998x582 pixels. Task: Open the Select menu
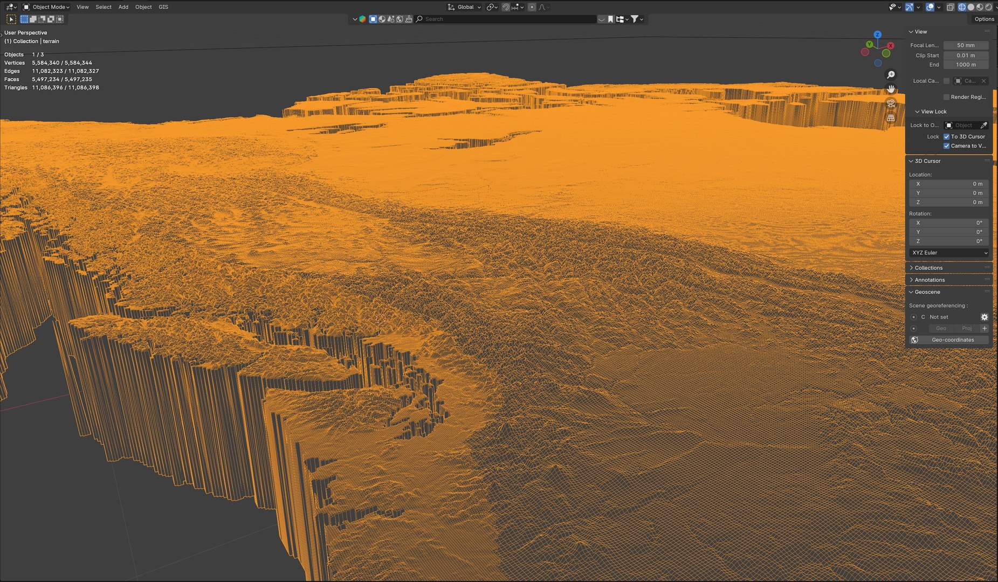tap(104, 7)
